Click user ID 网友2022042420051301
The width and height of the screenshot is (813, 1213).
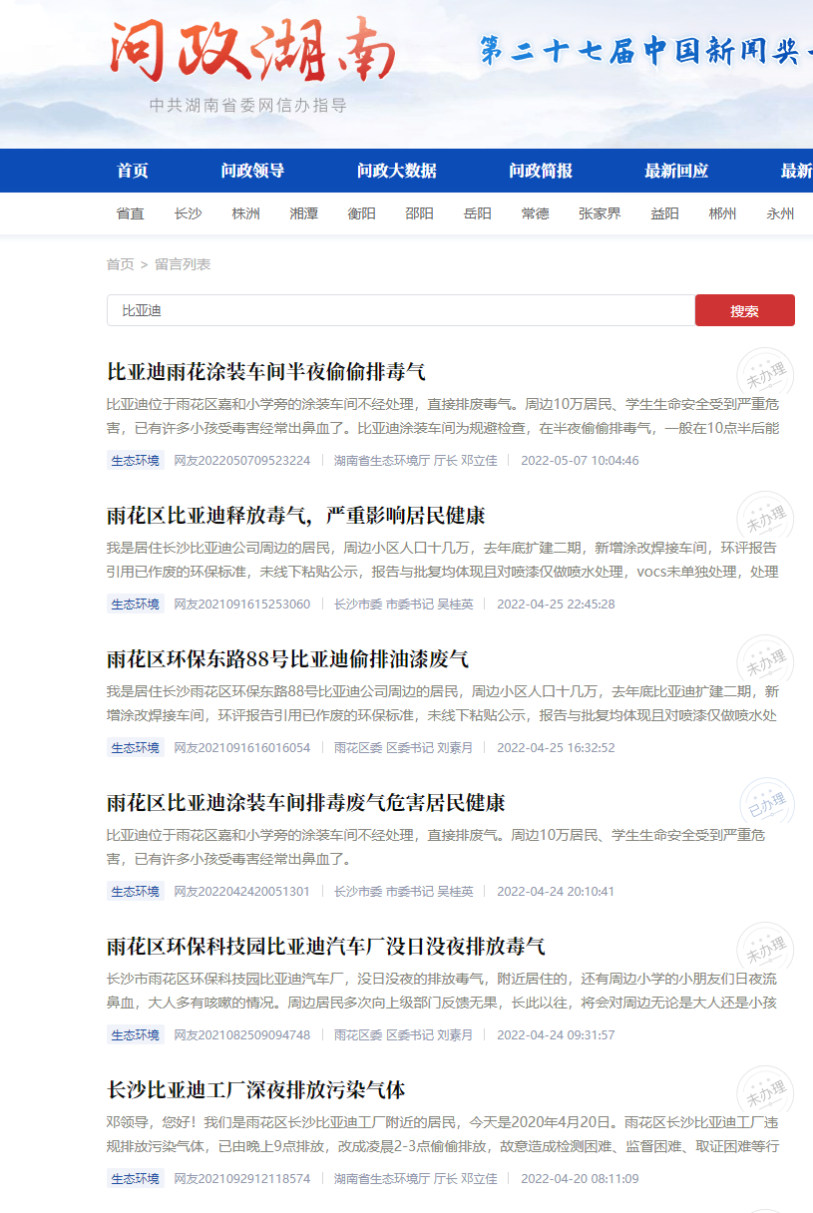242,892
